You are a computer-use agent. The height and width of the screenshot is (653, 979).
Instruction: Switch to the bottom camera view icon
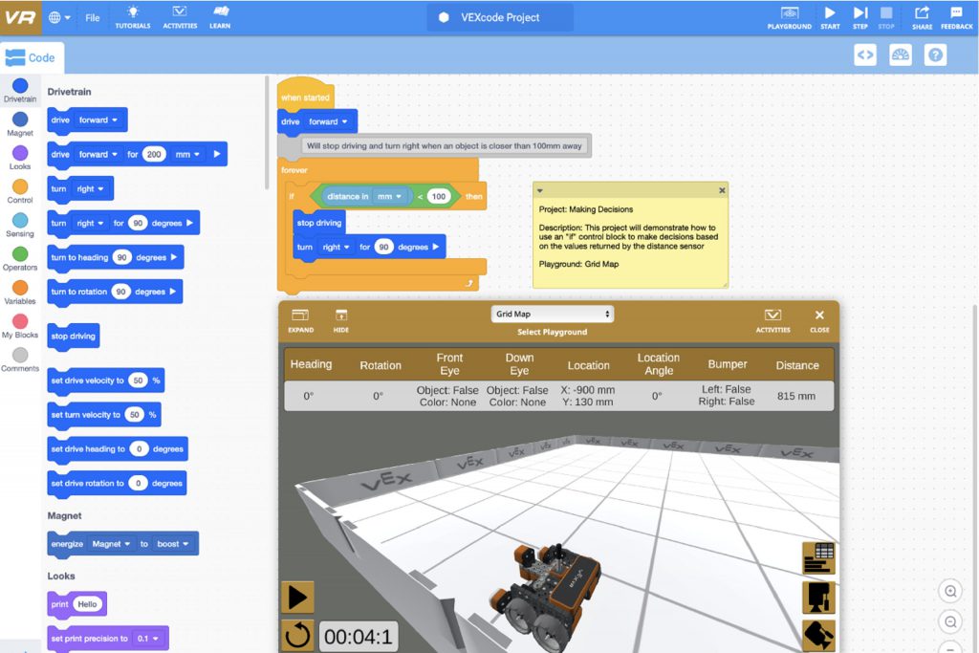[818, 636]
